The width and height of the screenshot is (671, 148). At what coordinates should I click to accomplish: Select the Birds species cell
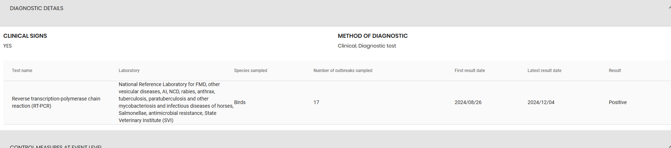[x=240, y=102]
